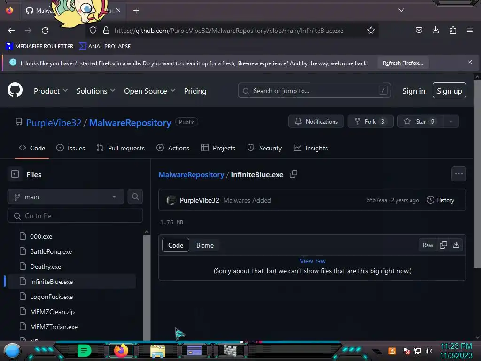Viewport: 481px width, 361px height.
Task: Download the raw file icon
Action: [456, 245]
